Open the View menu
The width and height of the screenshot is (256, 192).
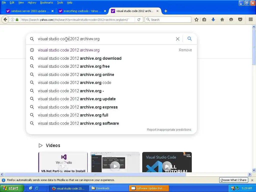click(21, 2)
